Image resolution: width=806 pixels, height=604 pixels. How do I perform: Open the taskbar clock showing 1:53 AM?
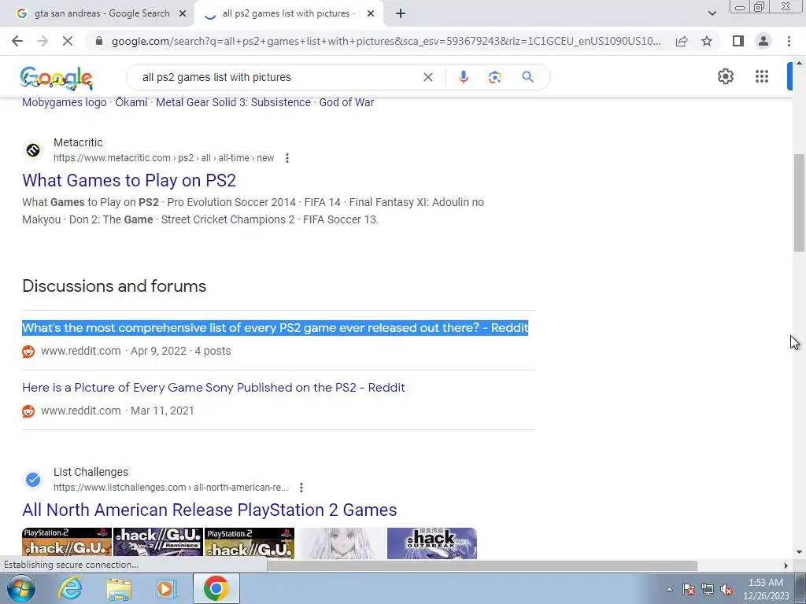click(x=766, y=589)
